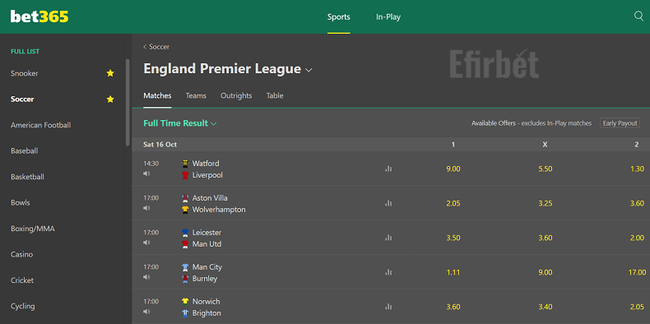
Task: Toggle the Early Payout offer filter
Action: 620,123
